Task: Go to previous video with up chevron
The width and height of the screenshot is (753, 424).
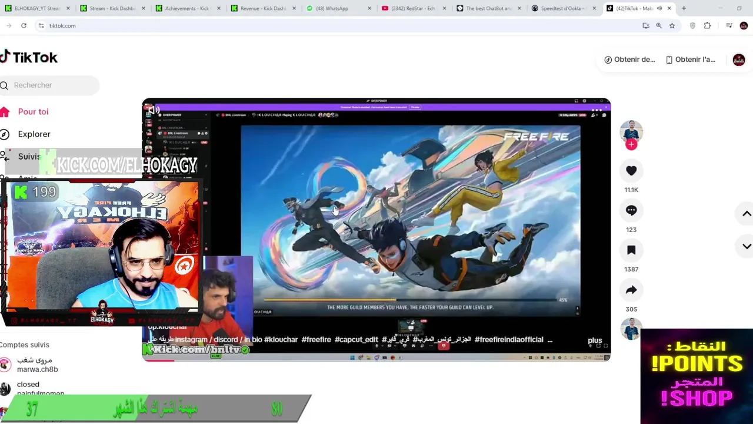Action: (746, 214)
